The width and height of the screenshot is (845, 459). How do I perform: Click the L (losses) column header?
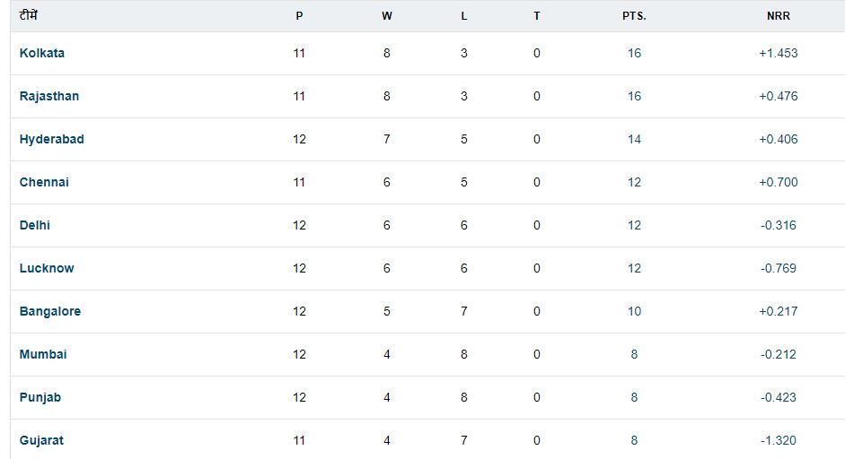coord(463,16)
